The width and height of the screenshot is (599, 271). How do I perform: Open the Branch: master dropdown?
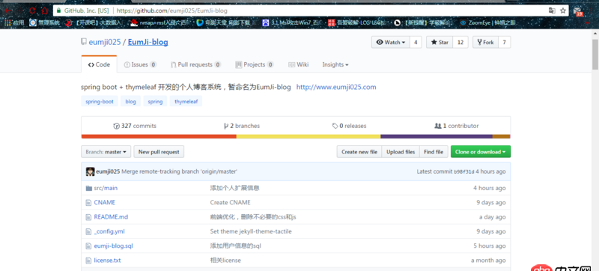click(106, 151)
